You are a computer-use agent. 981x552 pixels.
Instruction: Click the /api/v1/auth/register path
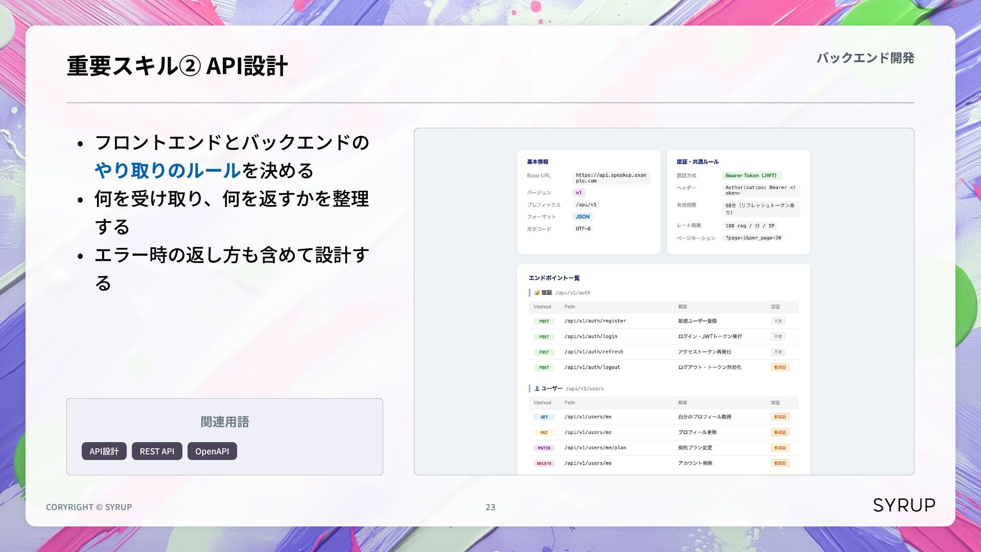click(x=595, y=321)
